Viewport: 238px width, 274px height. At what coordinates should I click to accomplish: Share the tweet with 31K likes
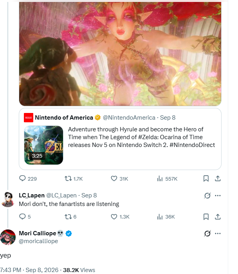218,179
